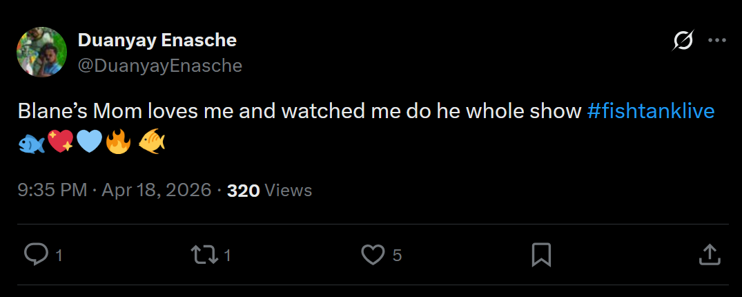Click the repost count number
The height and width of the screenshot is (297, 742).
[x=227, y=256]
